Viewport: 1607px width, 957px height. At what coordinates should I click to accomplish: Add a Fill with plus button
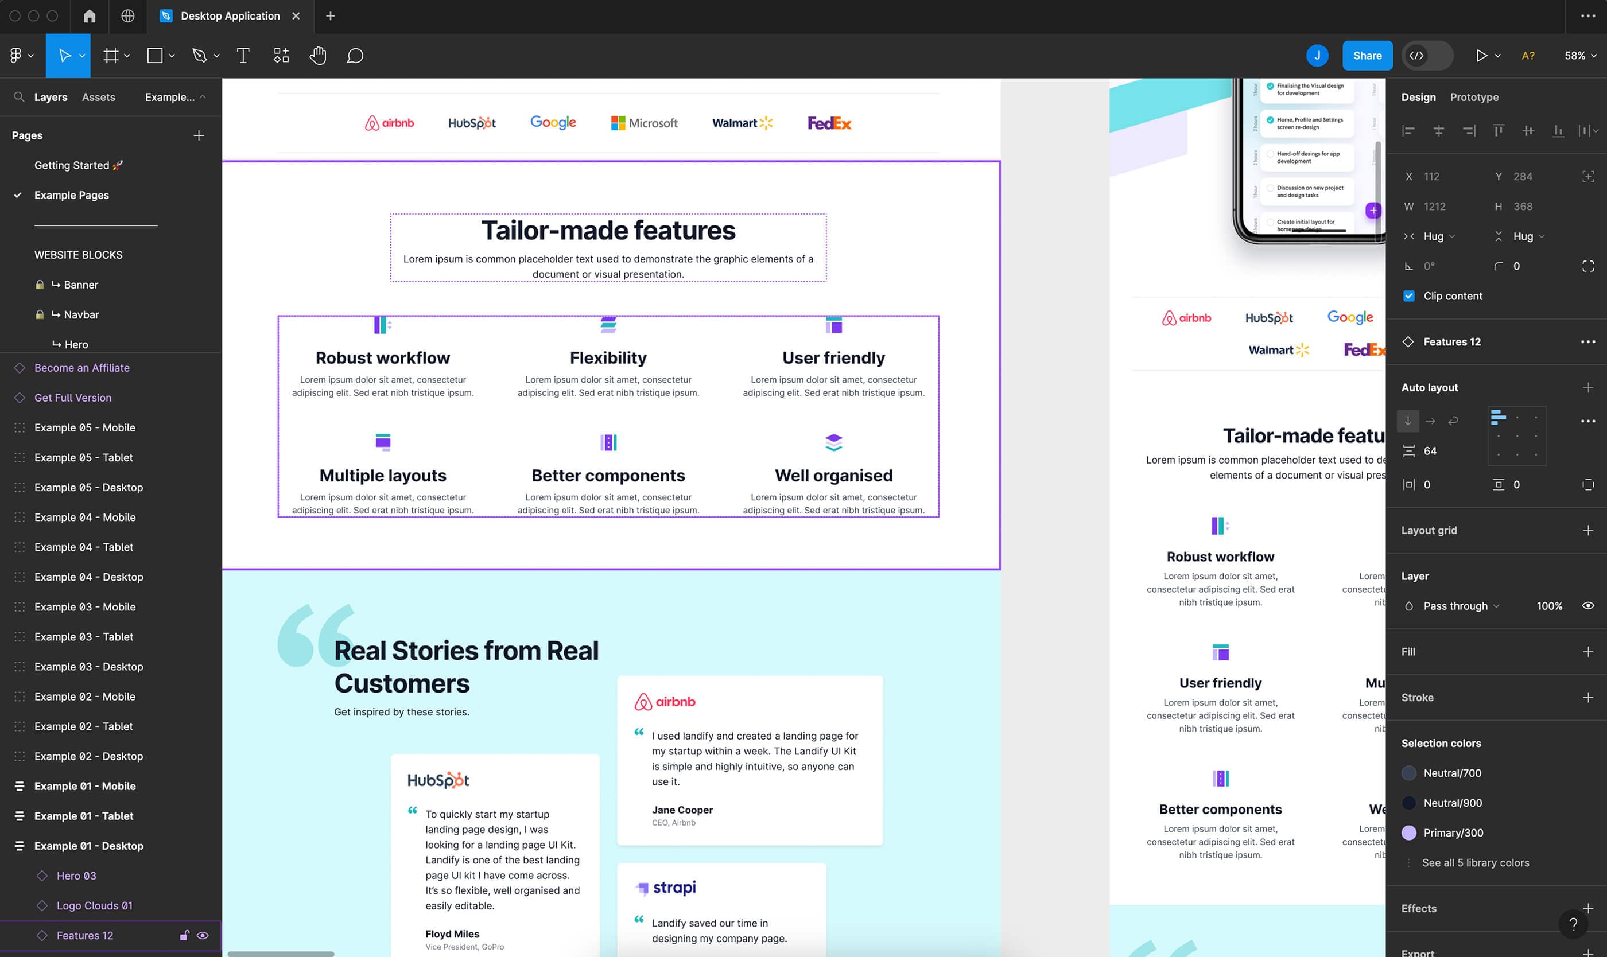coord(1587,652)
